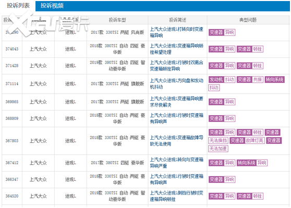Click the 变速器 异响 tag in row 368809
The height and width of the screenshot is (208, 291).
coord(222,118)
